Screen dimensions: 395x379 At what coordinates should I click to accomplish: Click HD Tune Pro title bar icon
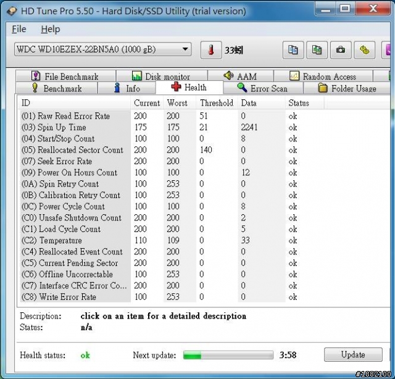(12, 11)
